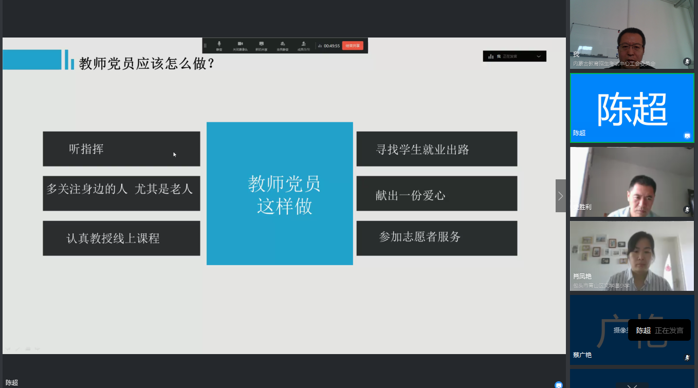Grab the toolbar drag handle at left
The width and height of the screenshot is (698, 388).
205,45
